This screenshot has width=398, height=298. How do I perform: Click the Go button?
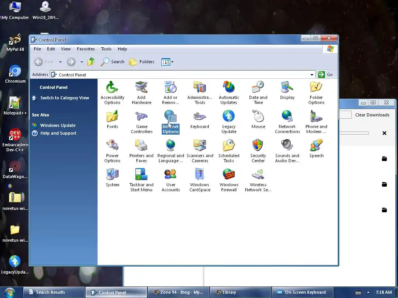[x=326, y=74]
